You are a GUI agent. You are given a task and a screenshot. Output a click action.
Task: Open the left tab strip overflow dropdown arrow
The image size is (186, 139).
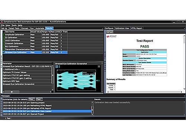[102, 29]
